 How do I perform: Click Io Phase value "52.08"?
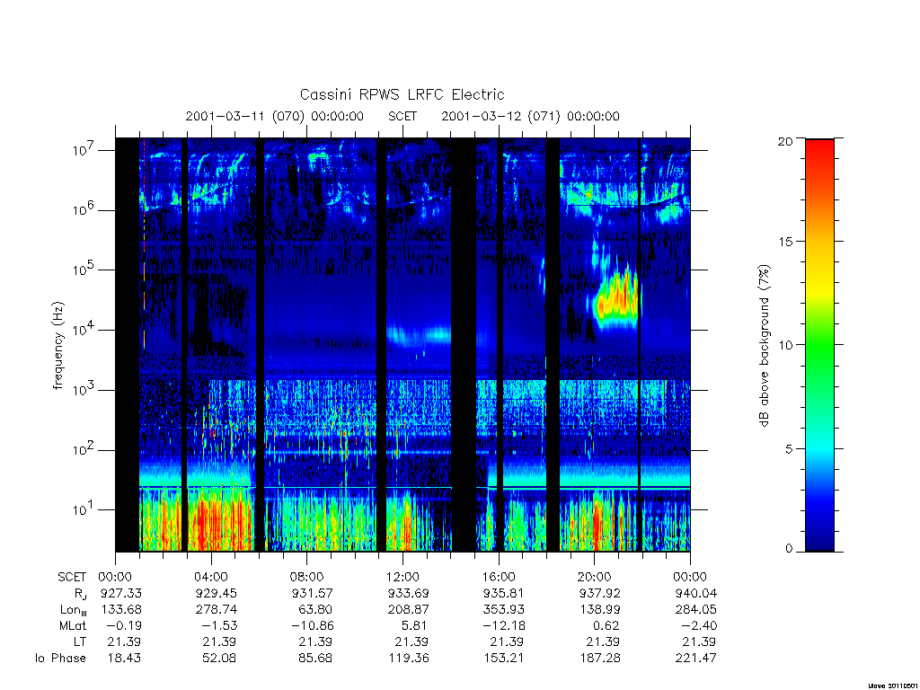click(x=219, y=659)
